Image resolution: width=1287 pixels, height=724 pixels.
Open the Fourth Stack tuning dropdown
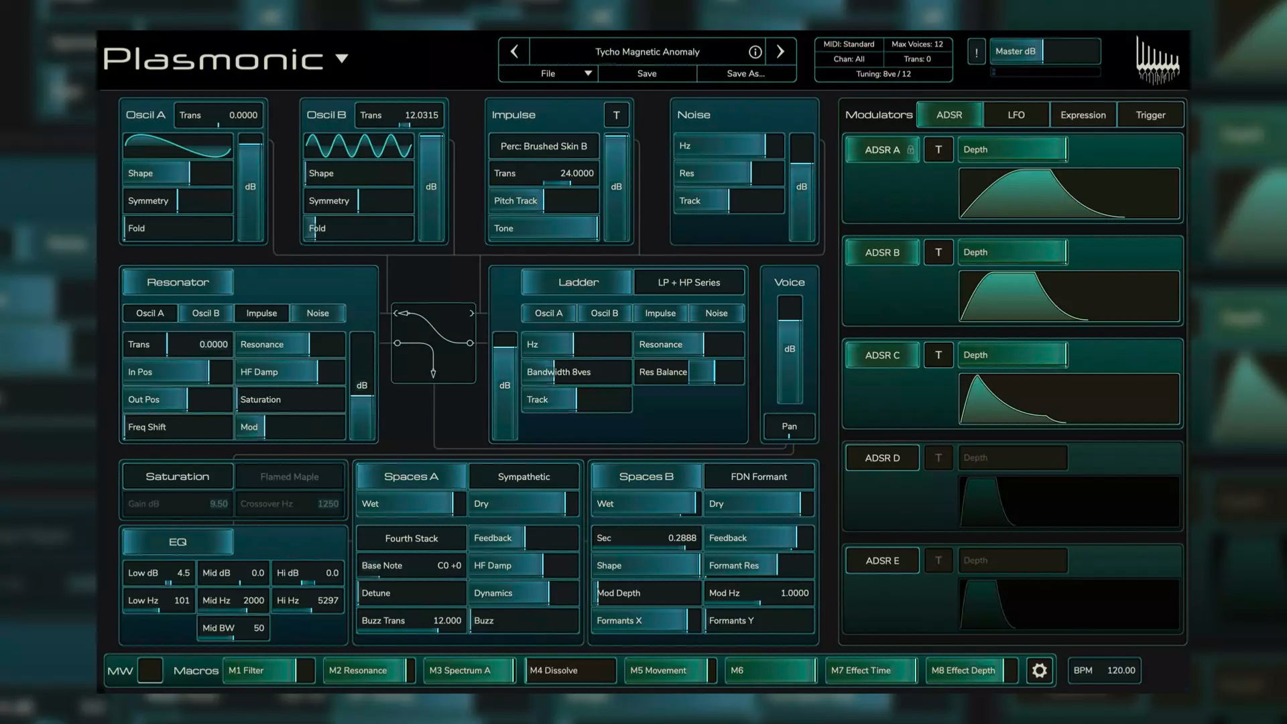(412, 538)
